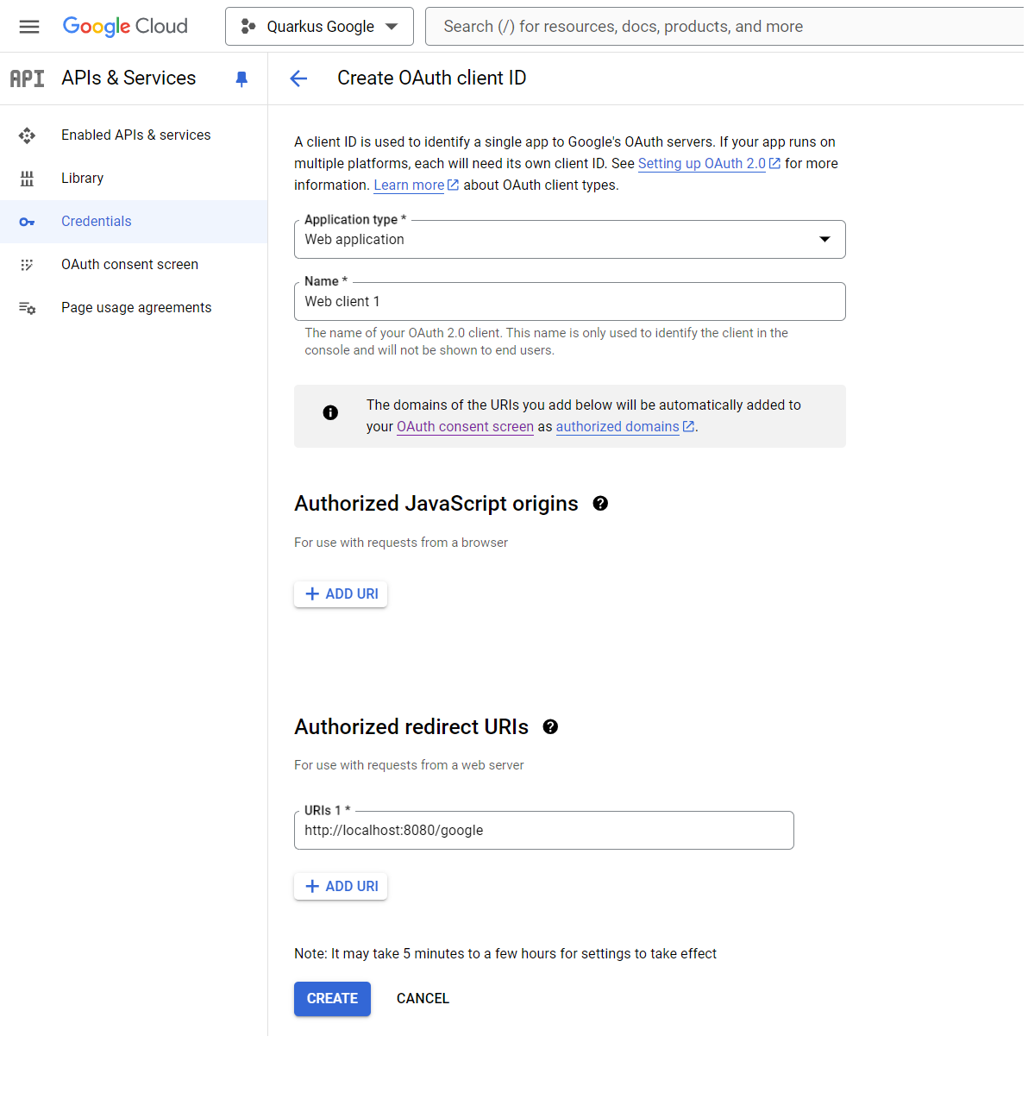Click the Credentials key icon
Screen dimensions: 1028x1099
click(x=28, y=223)
